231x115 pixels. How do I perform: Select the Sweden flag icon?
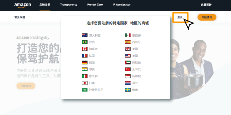coord(128,90)
